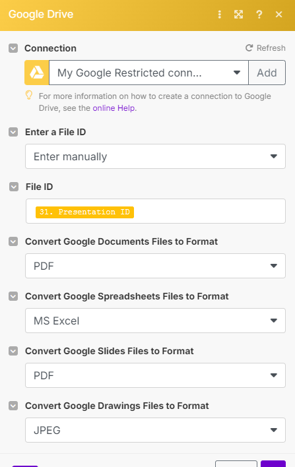Image resolution: width=295 pixels, height=467 pixels.
Task: Expand the JPEG drawings format dropdown
Action: coord(155,430)
